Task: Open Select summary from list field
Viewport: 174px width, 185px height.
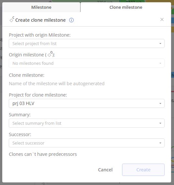Action: pyautogui.click(x=87, y=123)
